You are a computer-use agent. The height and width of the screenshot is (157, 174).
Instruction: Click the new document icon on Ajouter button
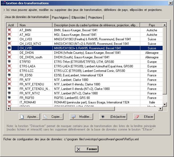(x=23, y=117)
